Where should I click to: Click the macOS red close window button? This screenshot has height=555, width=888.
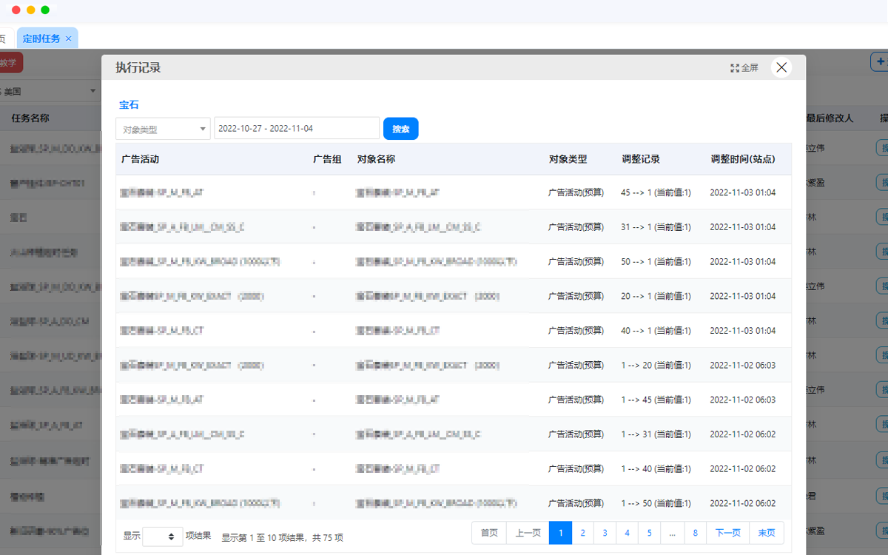click(16, 10)
